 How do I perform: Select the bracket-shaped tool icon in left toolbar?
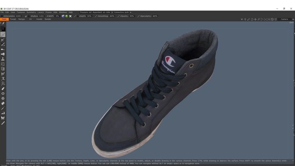(3, 113)
